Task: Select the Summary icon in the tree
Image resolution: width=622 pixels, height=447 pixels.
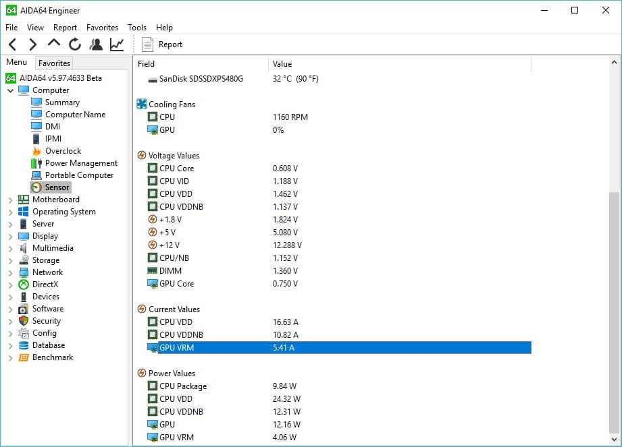Action: [36, 102]
